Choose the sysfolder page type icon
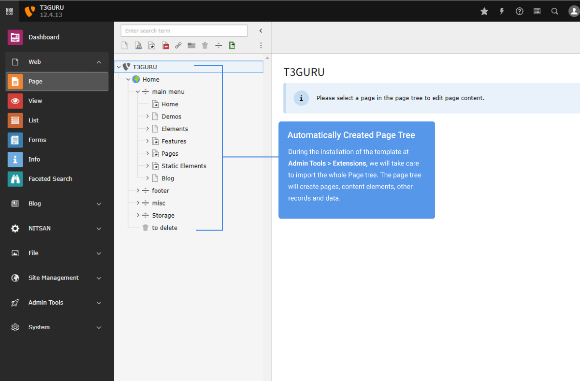 tap(191, 45)
